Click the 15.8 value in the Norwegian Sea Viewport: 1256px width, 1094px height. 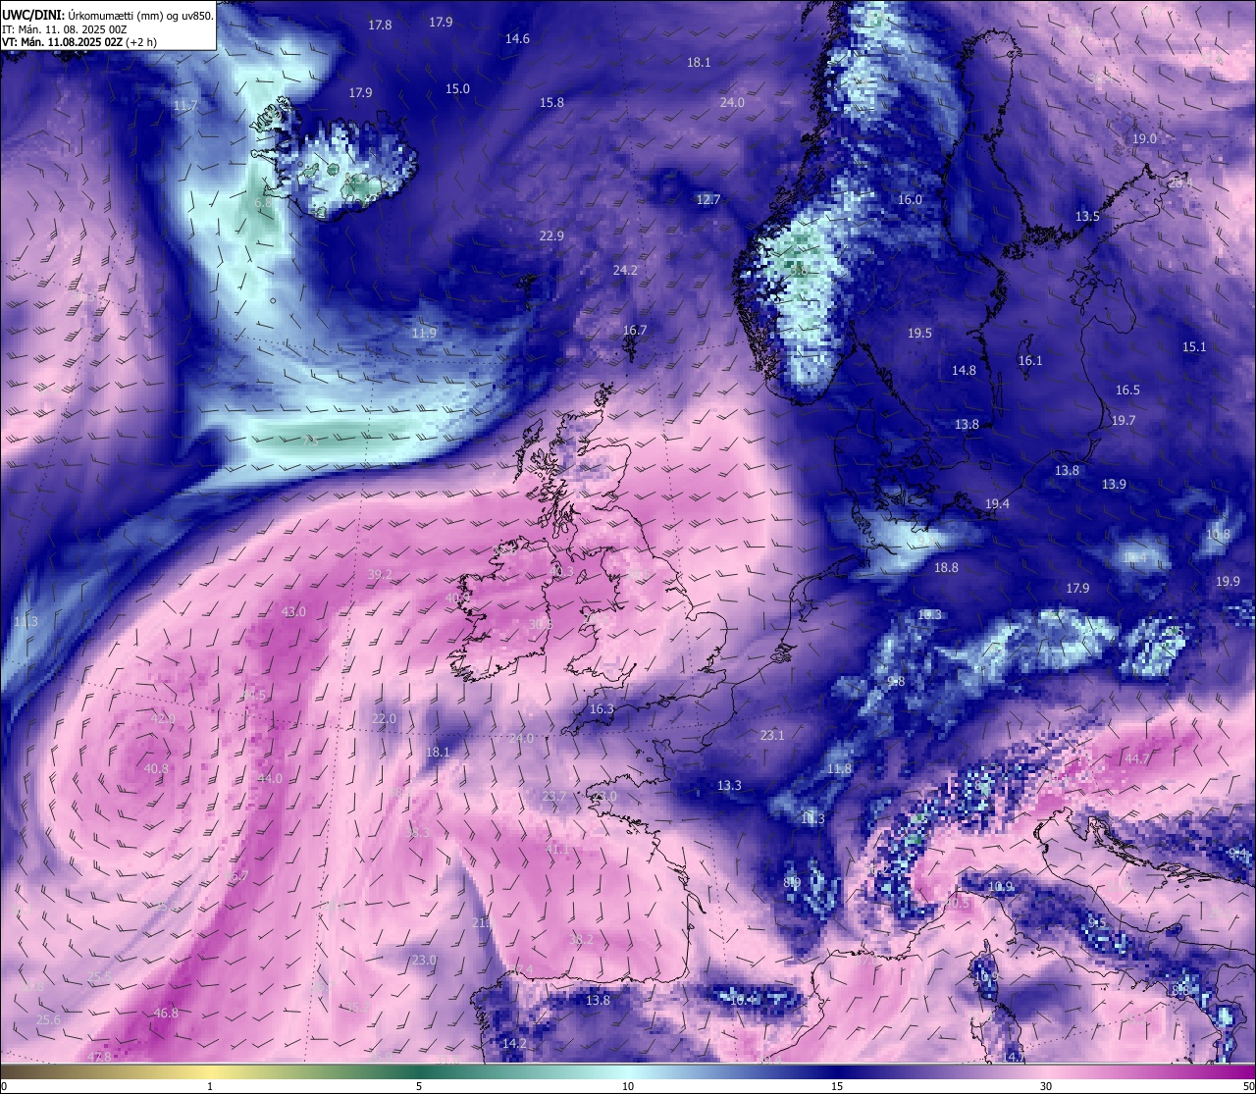tap(551, 103)
